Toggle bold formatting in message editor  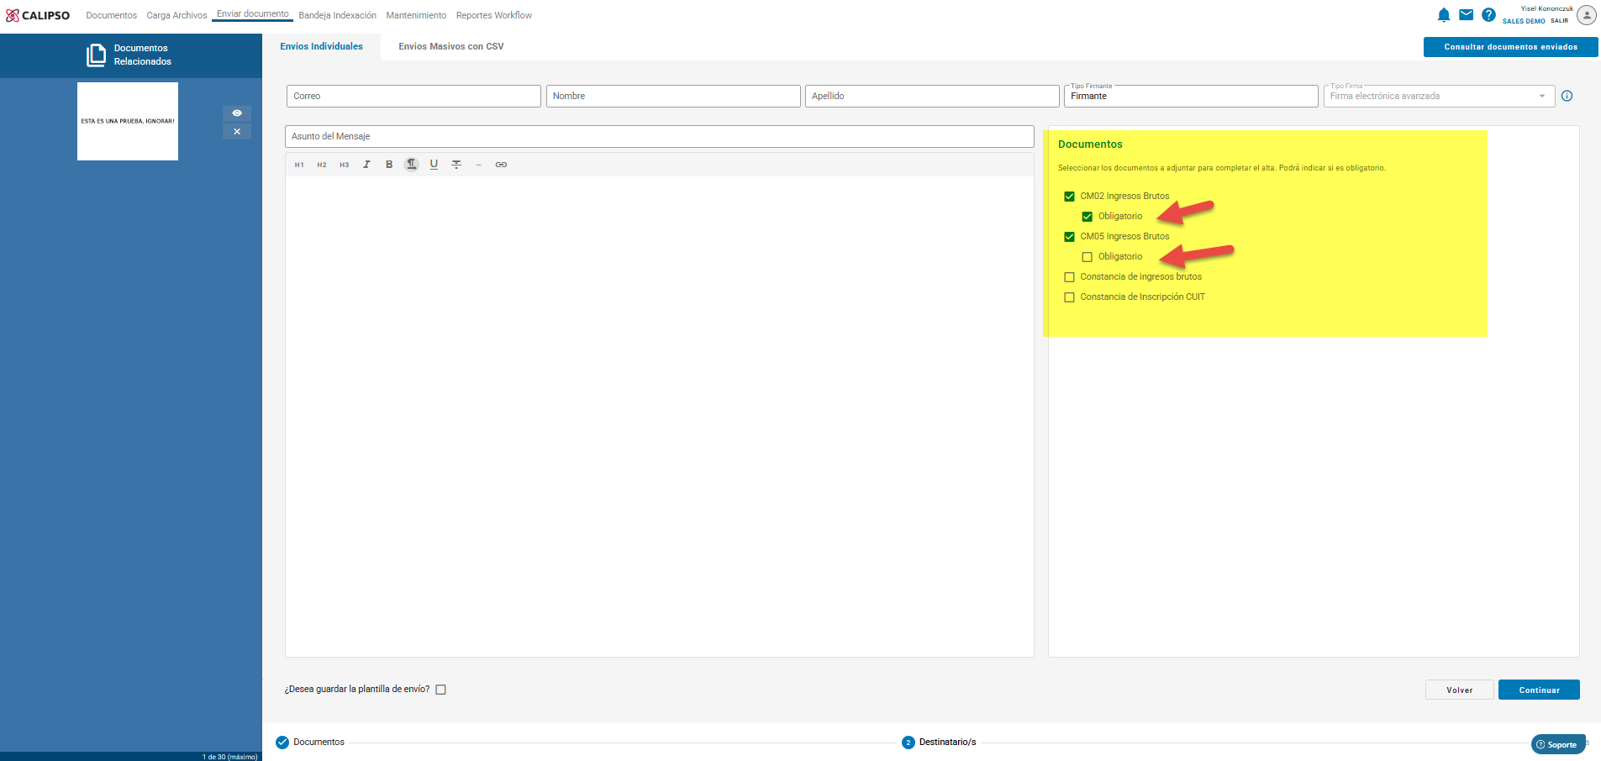tap(389, 165)
